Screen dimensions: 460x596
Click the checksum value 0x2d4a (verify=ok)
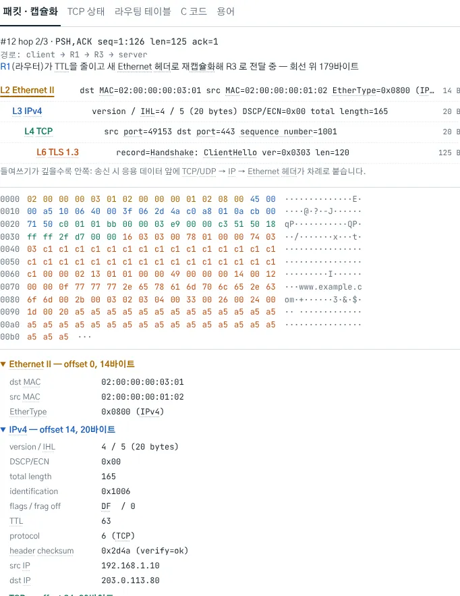coord(145,550)
